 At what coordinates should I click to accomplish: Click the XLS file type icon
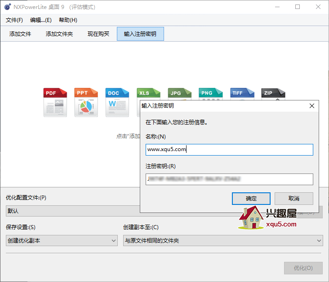coord(148,94)
